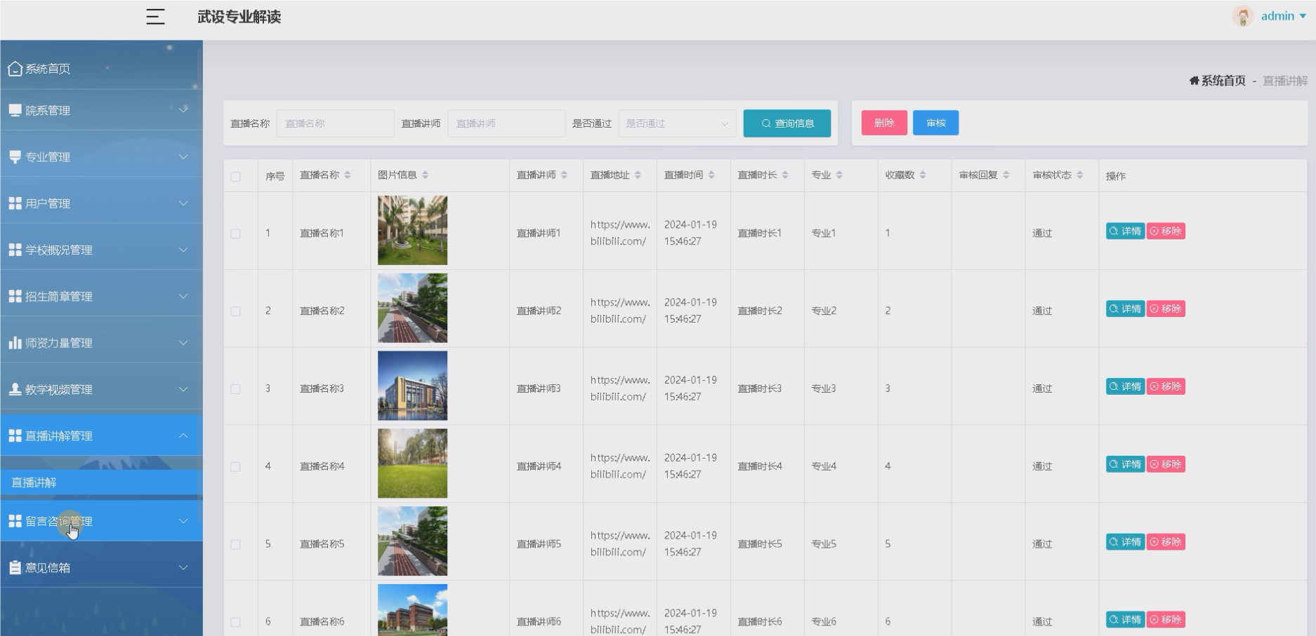The width and height of the screenshot is (1316, 636).
Task: Expand 专业管理 chevron
Action: (x=183, y=156)
